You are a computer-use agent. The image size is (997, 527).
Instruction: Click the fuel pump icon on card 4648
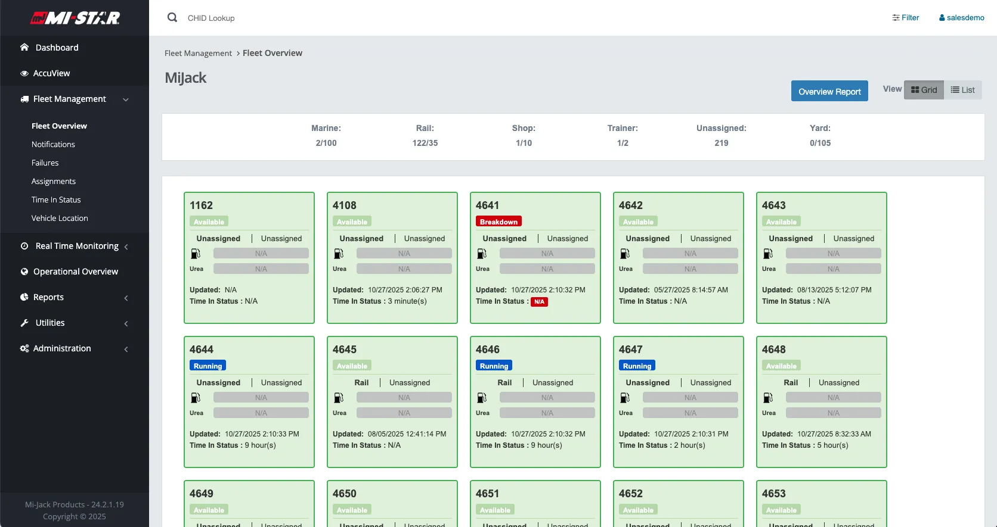click(768, 398)
